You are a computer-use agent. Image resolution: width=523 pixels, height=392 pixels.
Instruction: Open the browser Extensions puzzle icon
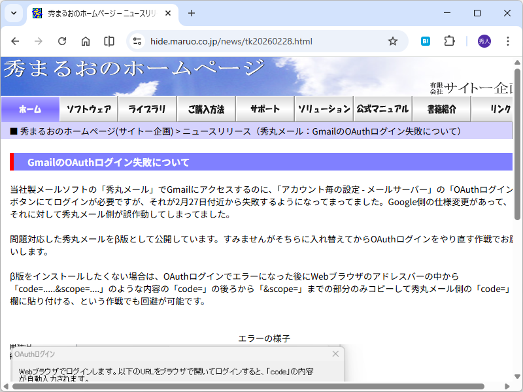pos(449,41)
